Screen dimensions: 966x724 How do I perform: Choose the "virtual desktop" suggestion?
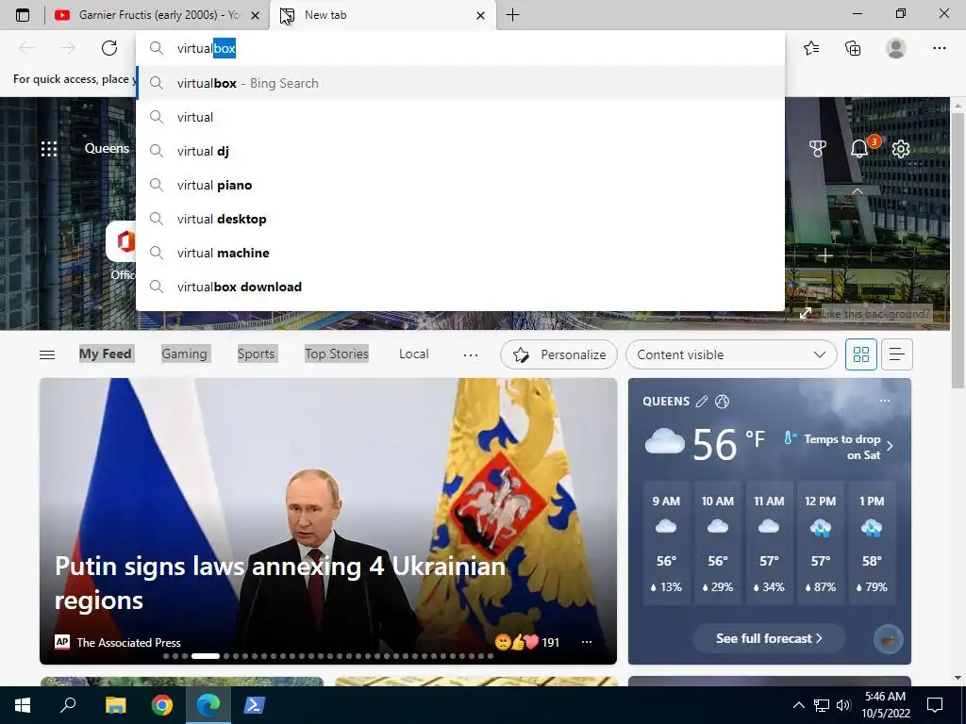click(460, 219)
